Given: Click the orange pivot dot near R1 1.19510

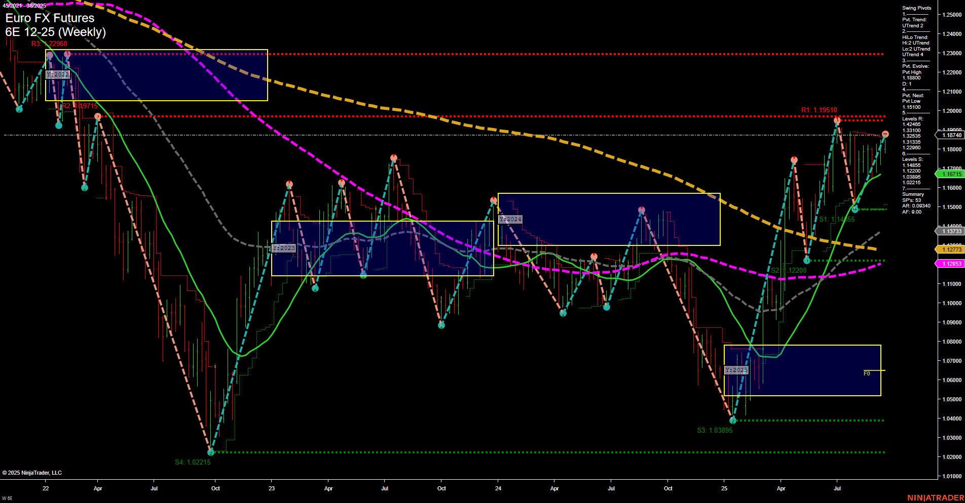Looking at the screenshot, I should point(836,120).
